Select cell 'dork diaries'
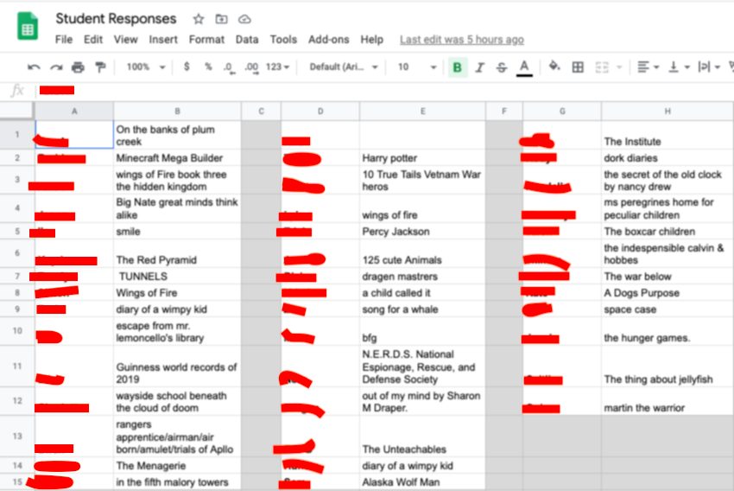The image size is (734, 491). point(667,158)
